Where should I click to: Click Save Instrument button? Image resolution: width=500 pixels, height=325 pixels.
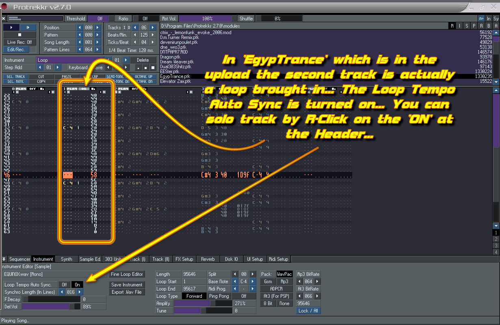click(127, 285)
